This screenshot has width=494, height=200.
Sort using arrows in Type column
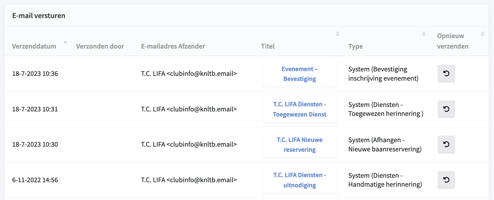[x=424, y=34]
